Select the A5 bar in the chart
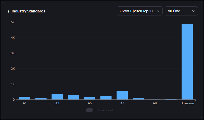The image size is (204, 120). 90,98
